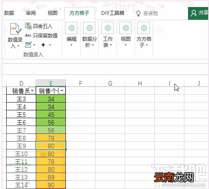
Task: Open the 数值录入 document checkmark icon
Action: click(x=16, y=28)
